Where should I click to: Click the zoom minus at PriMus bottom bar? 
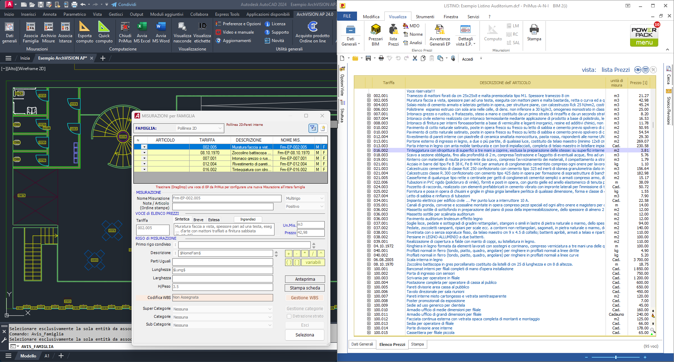(586, 357)
